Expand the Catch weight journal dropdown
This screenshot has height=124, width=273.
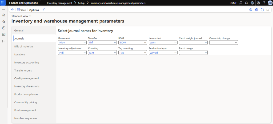pos(205,42)
